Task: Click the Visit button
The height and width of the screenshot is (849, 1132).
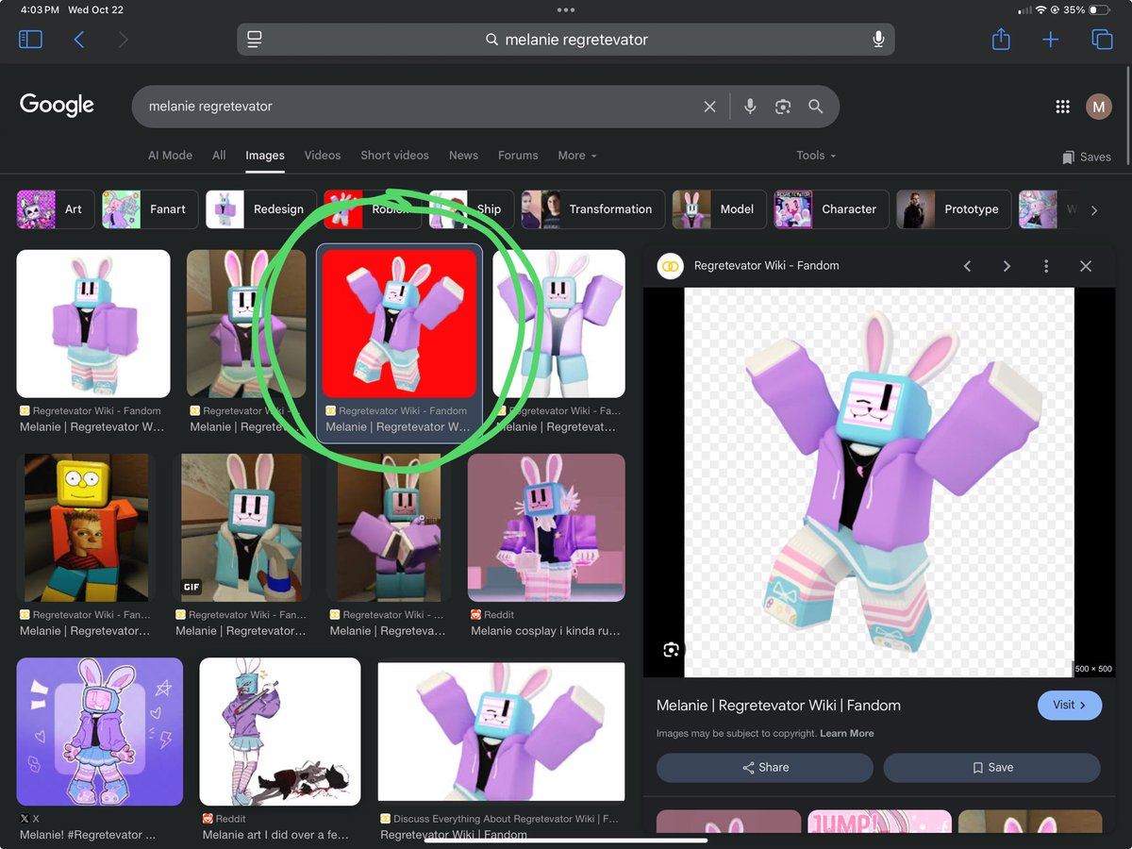Action: pos(1070,705)
